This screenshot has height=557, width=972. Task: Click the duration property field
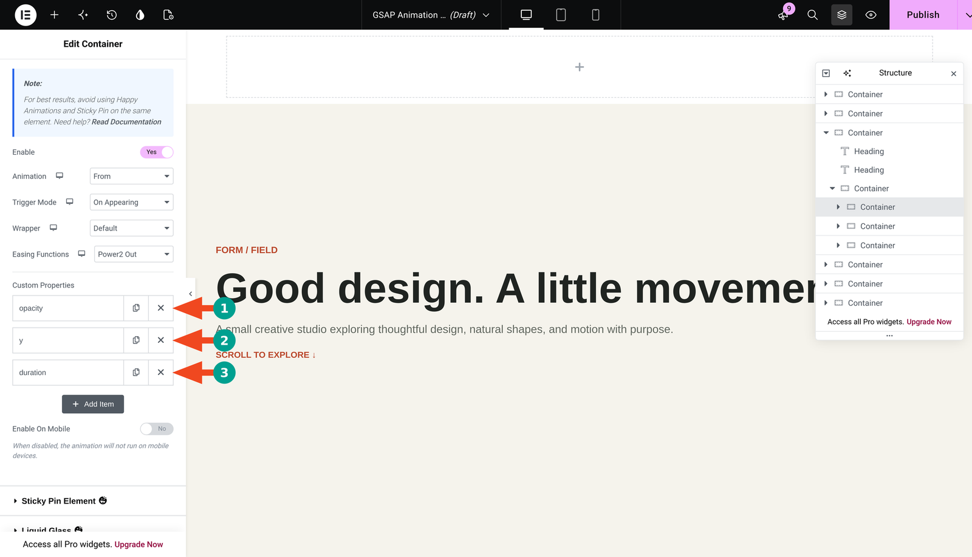point(68,373)
